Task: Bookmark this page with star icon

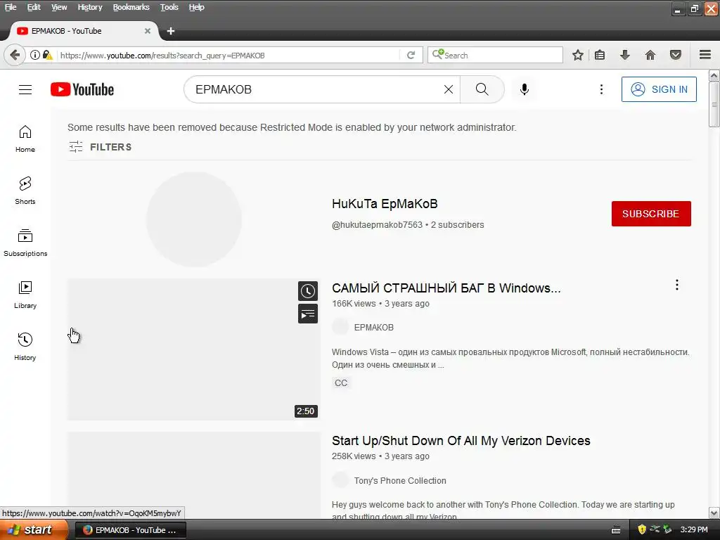Action: [x=578, y=55]
